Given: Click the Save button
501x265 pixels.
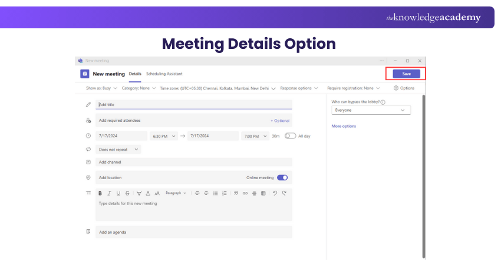Looking at the screenshot, I should coord(406,74).
